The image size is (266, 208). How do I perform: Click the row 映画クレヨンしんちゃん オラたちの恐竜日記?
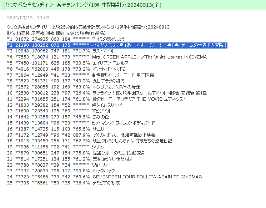pyautogui.click(x=90, y=141)
